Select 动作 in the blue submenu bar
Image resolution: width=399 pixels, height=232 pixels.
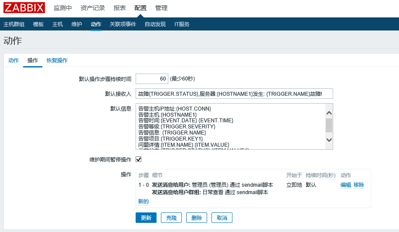coord(96,24)
